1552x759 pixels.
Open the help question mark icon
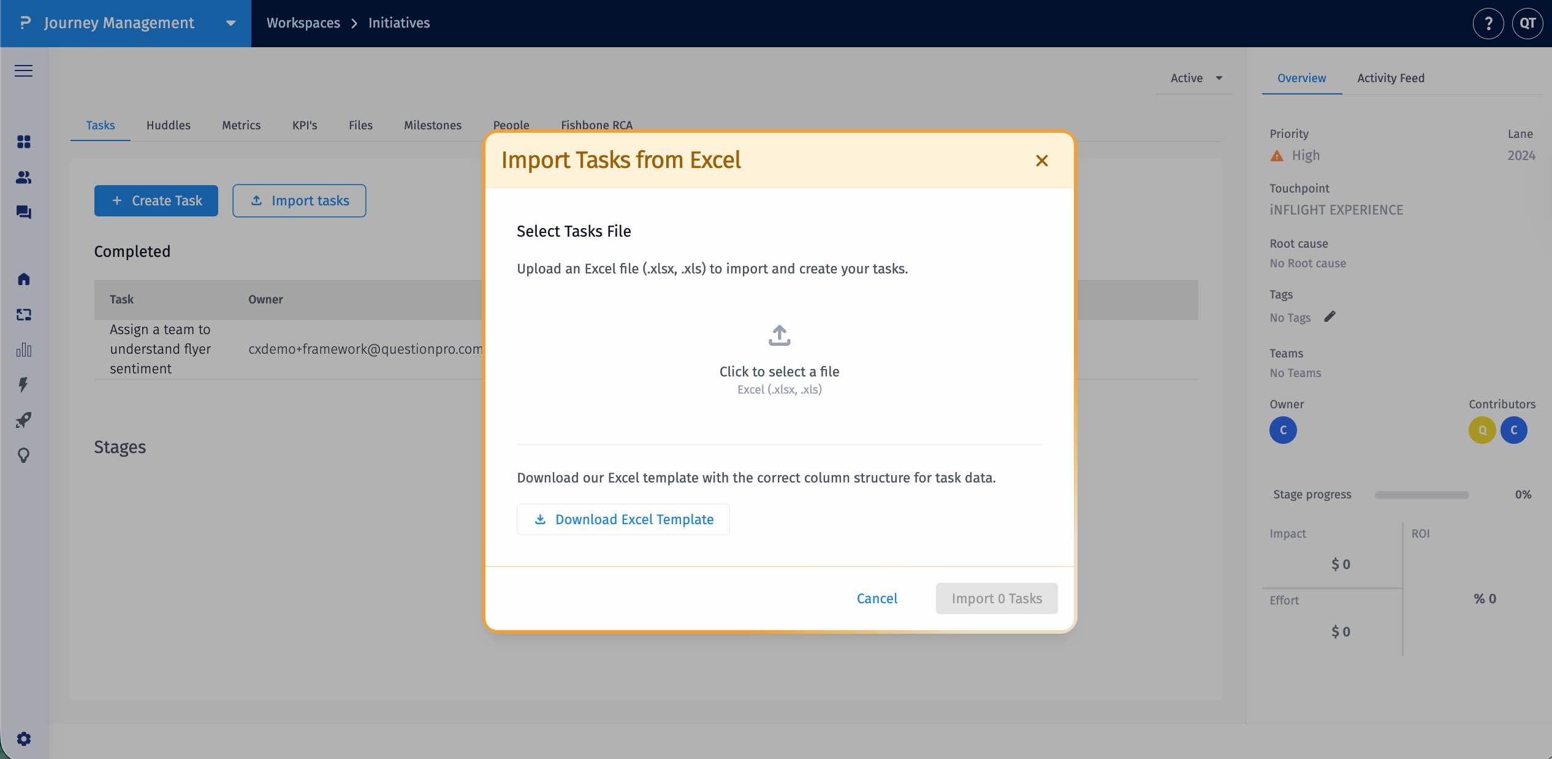pos(1488,23)
